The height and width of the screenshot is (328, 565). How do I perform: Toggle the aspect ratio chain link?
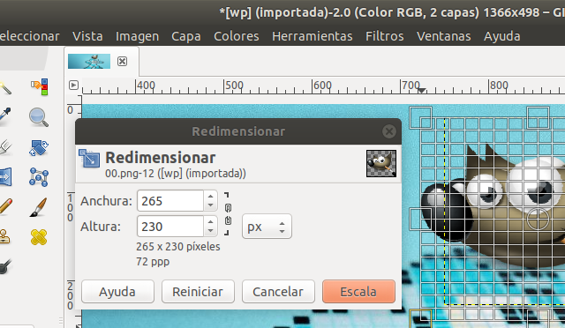click(228, 214)
